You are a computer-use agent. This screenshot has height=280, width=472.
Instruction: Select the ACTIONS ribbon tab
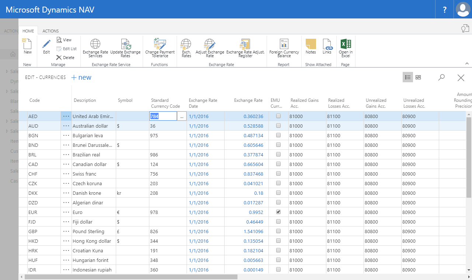coord(51,31)
